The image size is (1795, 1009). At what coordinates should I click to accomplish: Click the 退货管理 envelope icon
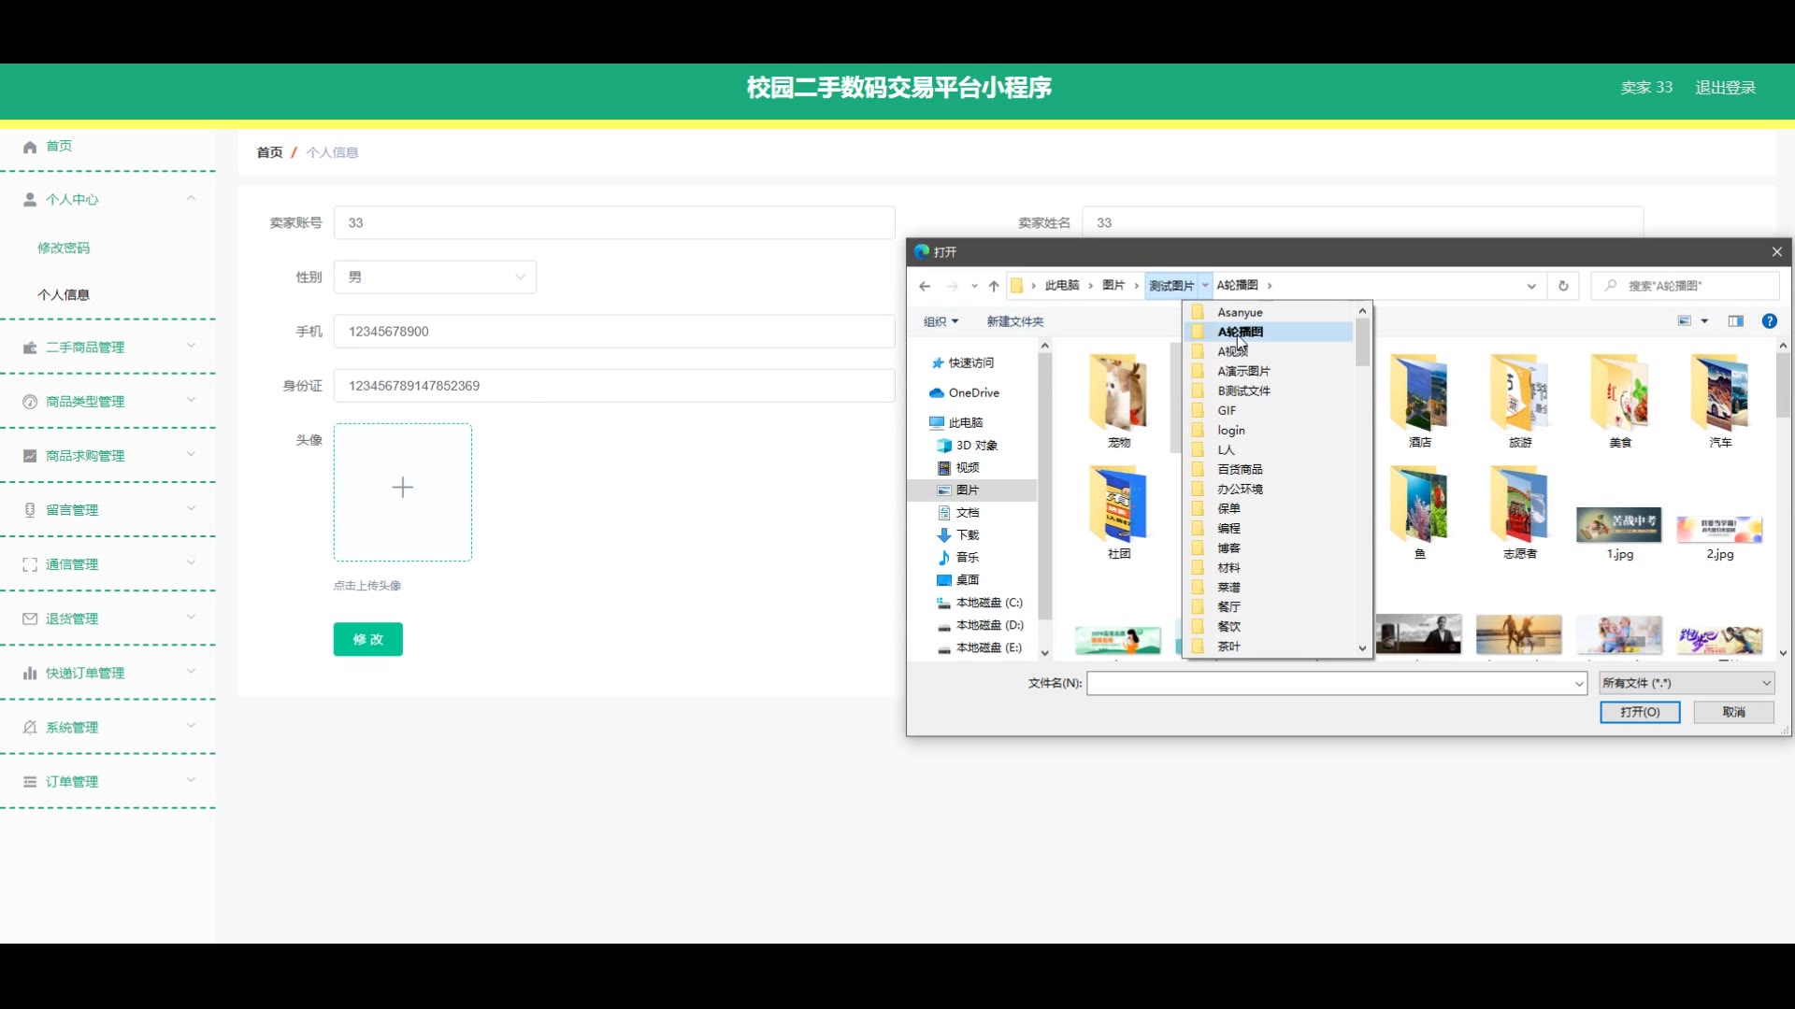point(30,618)
